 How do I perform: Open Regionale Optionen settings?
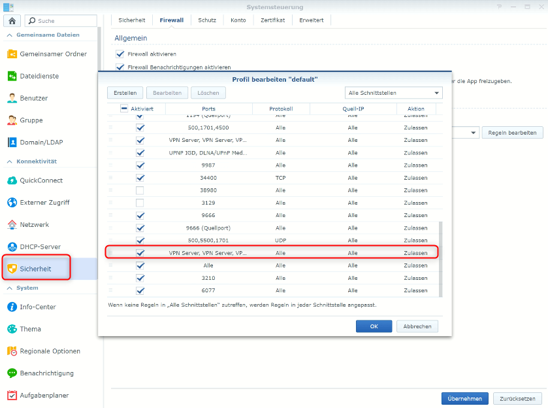click(x=50, y=352)
